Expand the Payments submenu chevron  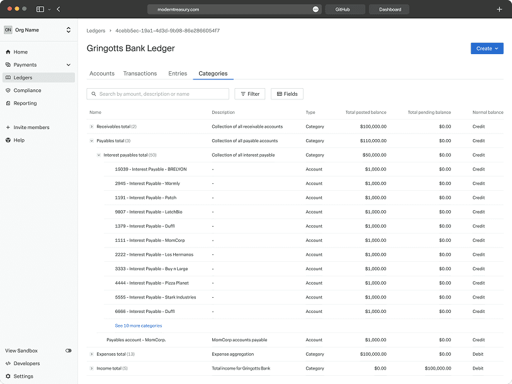69,65
